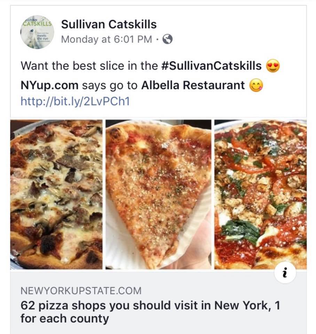Click the yummy face emoji

pos(256,86)
